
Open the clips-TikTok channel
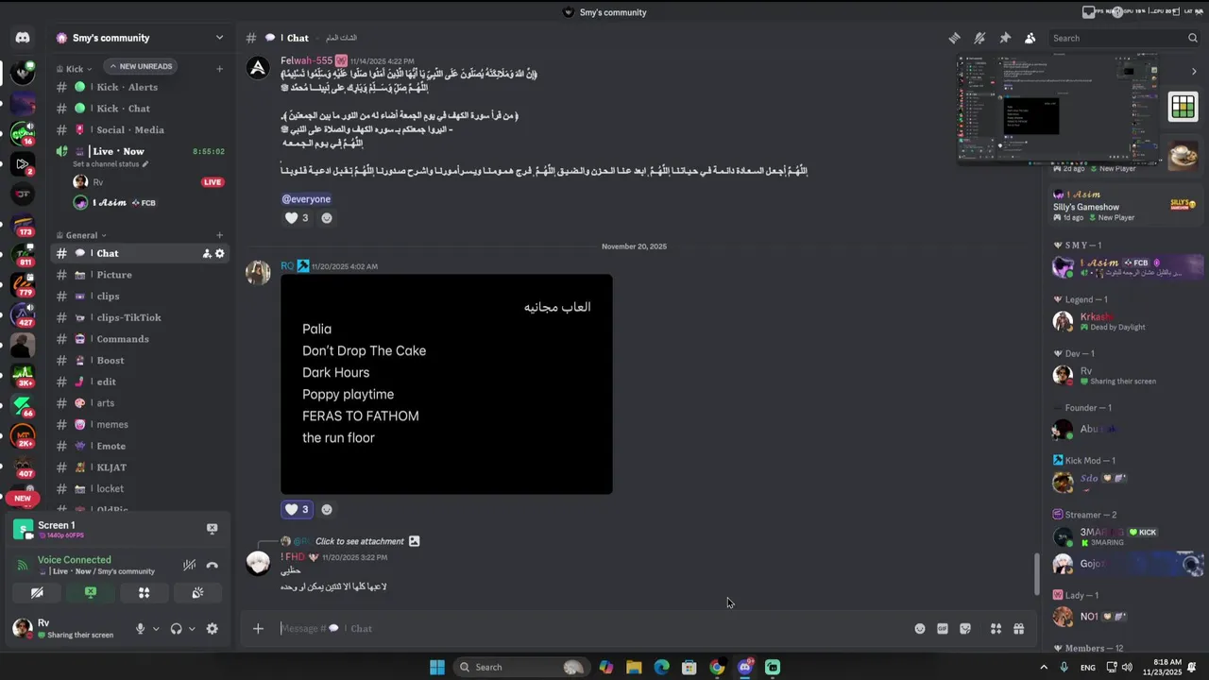(x=140, y=317)
